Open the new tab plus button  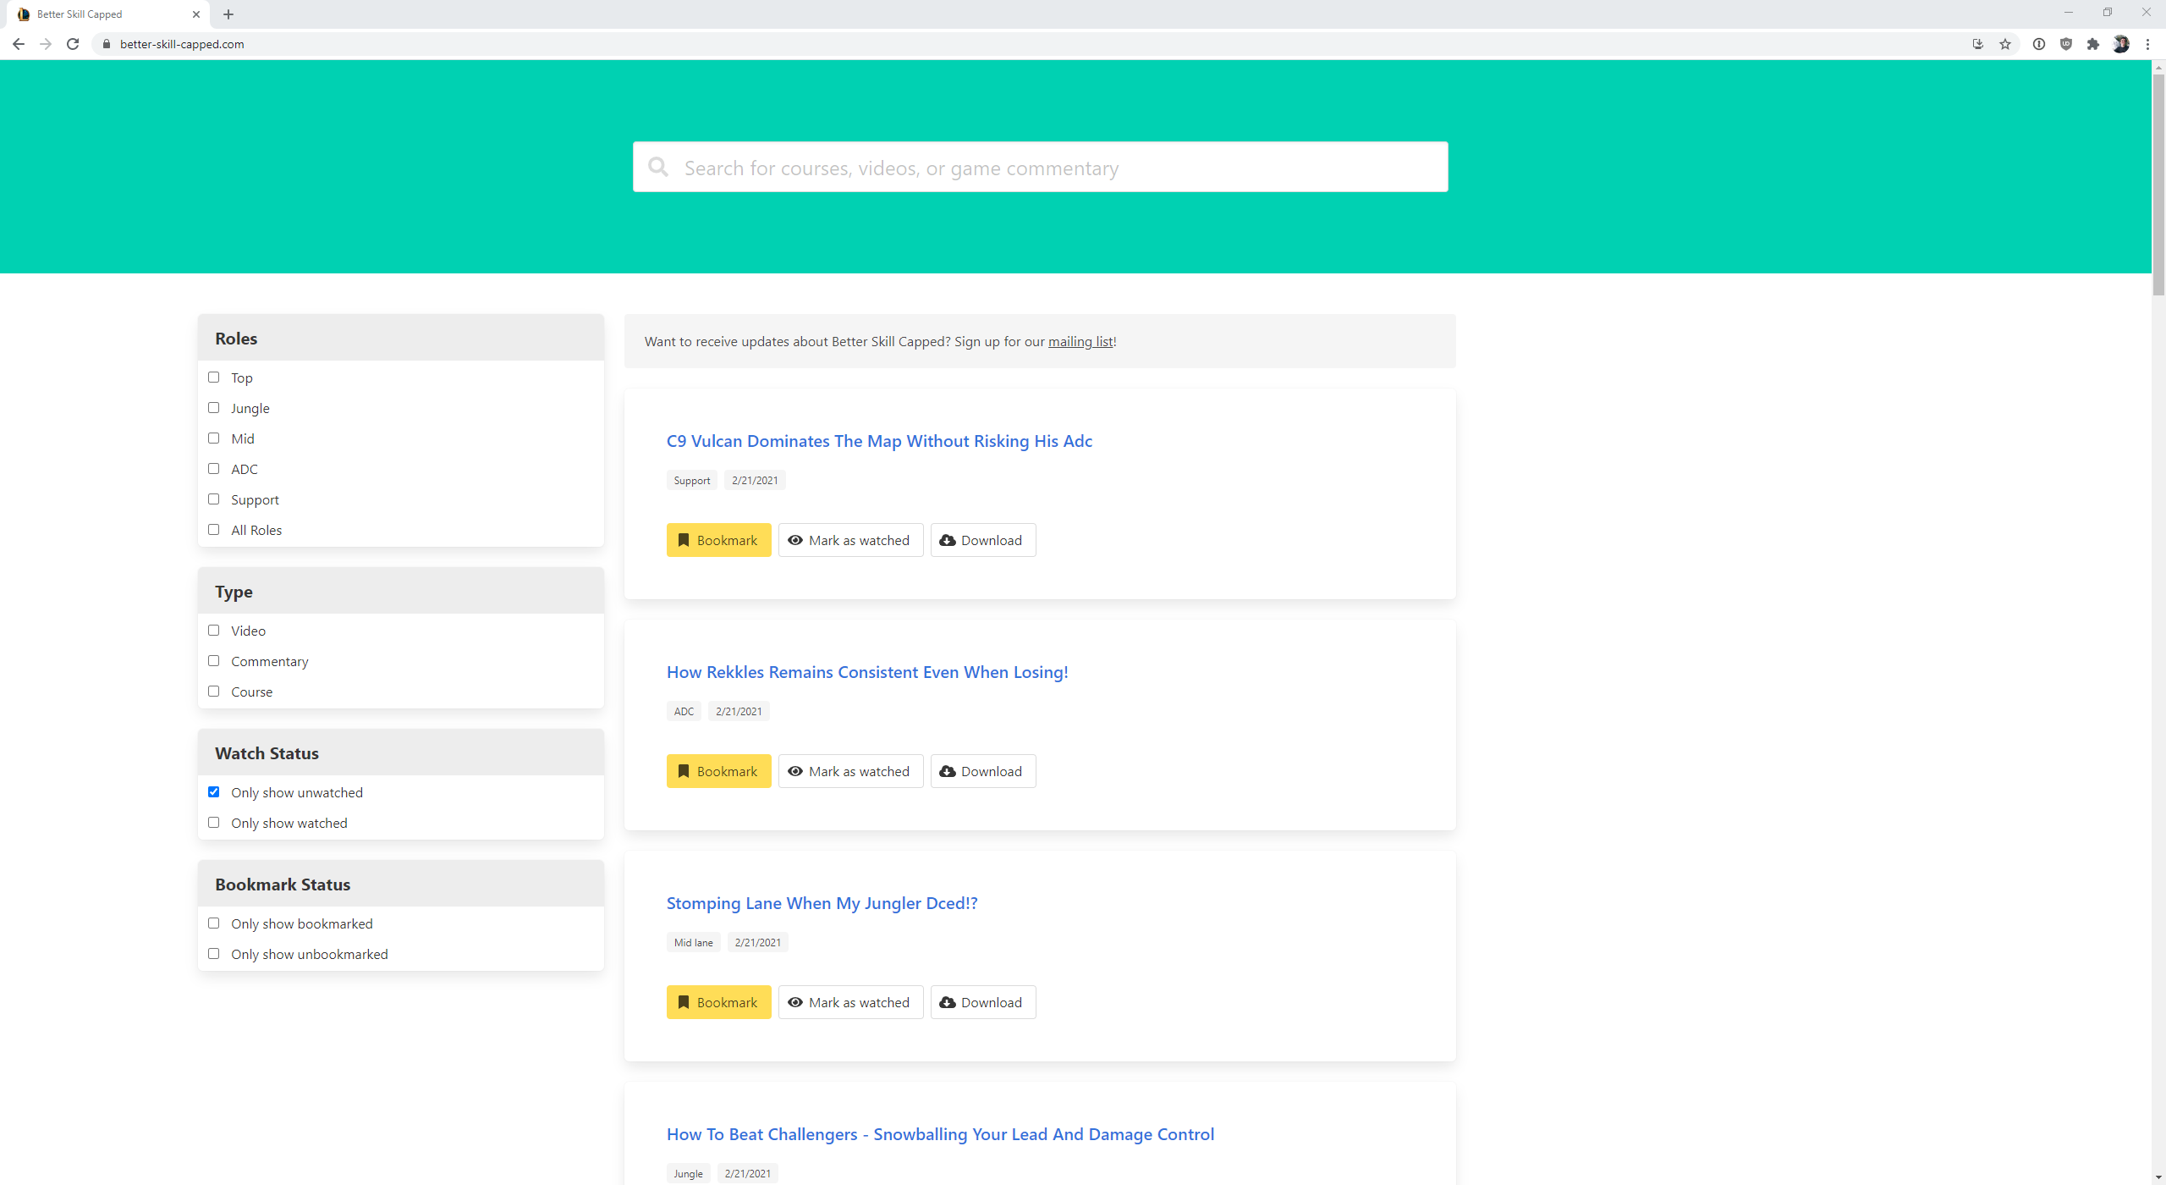coord(228,14)
